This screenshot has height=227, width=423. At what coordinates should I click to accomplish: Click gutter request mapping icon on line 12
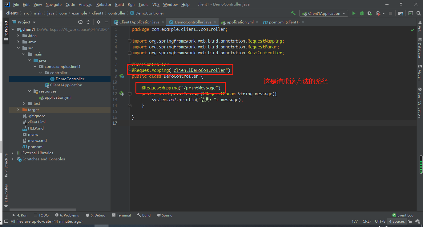[122, 93]
